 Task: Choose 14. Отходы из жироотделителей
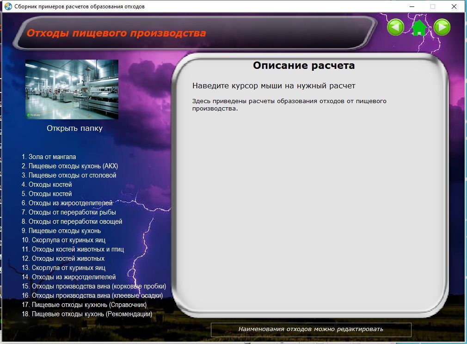[x=69, y=276]
